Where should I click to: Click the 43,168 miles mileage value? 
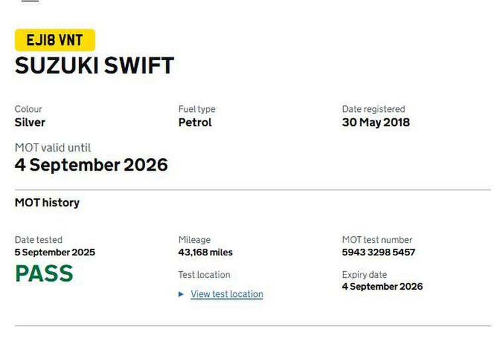click(x=205, y=252)
